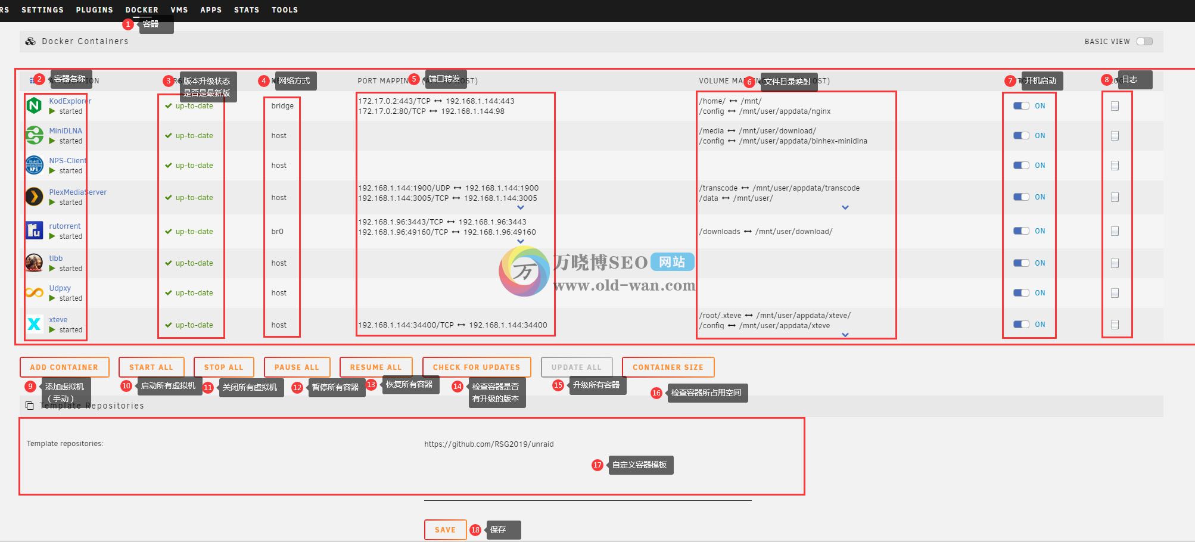Open the MiniDLNA container name link
Screen dimensions: 1195x542
(x=66, y=131)
